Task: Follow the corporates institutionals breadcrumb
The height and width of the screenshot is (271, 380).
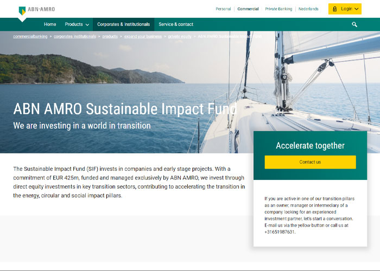Action: point(75,36)
